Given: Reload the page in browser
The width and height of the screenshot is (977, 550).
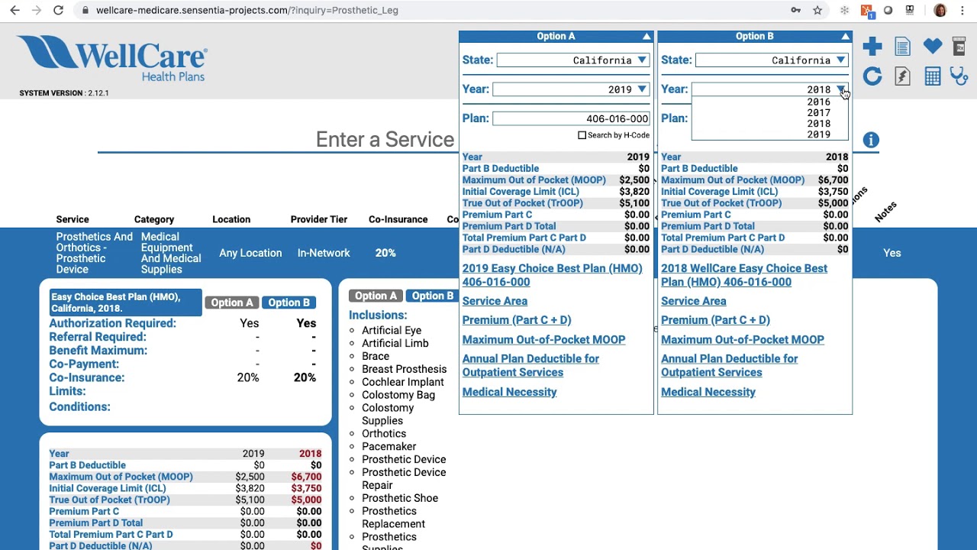Looking at the screenshot, I should (x=58, y=10).
